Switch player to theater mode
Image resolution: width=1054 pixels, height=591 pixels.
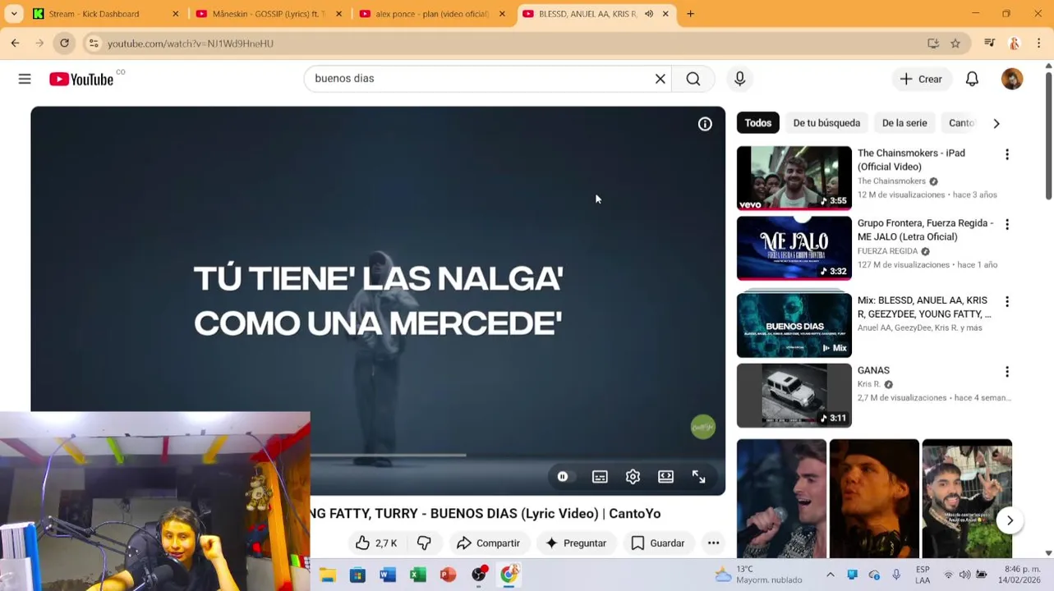point(665,477)
